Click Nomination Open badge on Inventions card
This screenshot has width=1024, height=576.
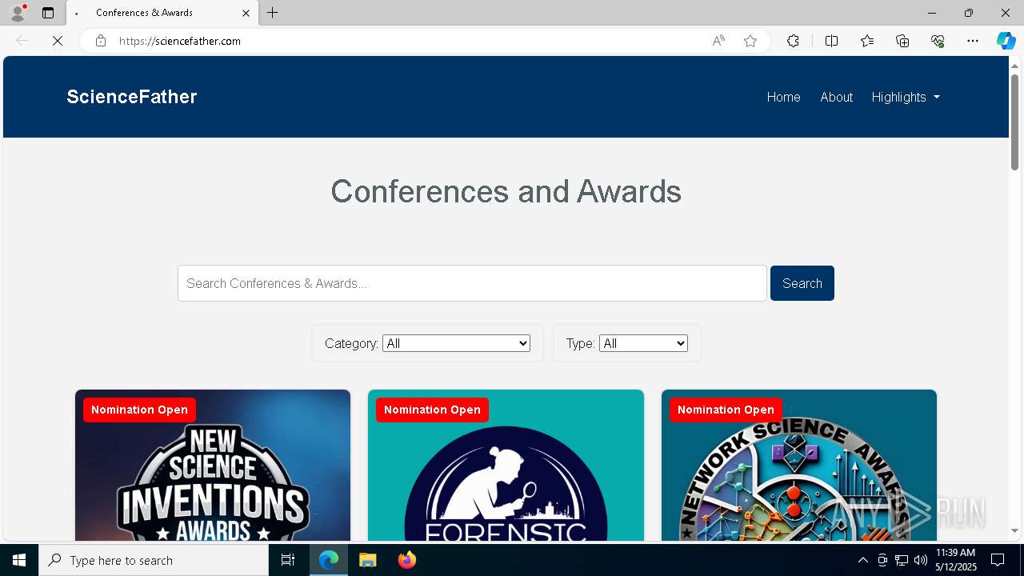[x=139, y=410]
